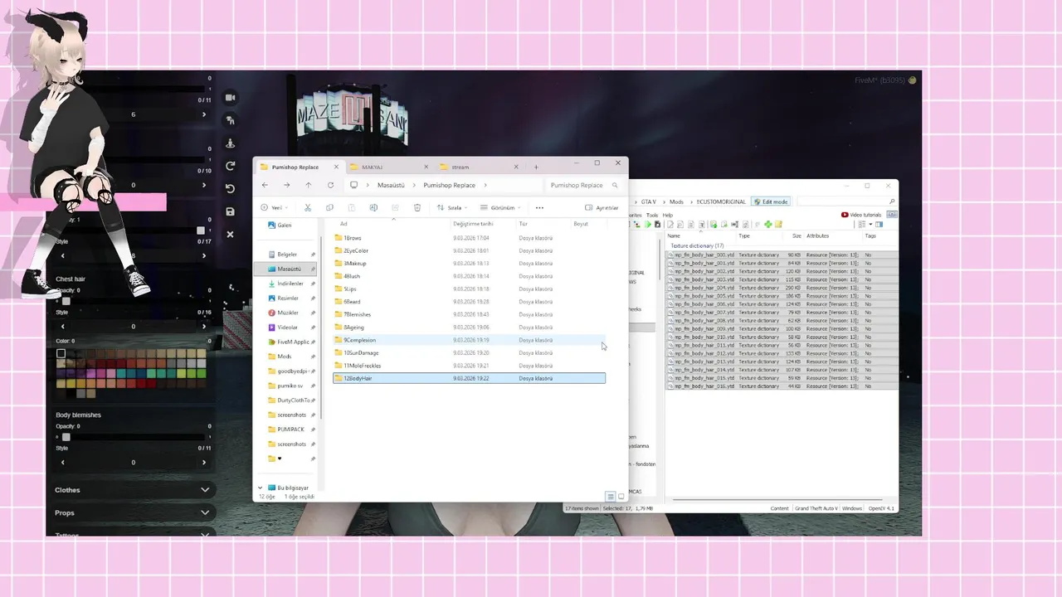The height and width of the screenshot is (597, 1062).
Task: Go up one folder level in Explorer
Action: 309,185
